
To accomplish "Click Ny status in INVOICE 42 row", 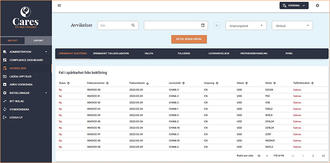I will point(60,103).
